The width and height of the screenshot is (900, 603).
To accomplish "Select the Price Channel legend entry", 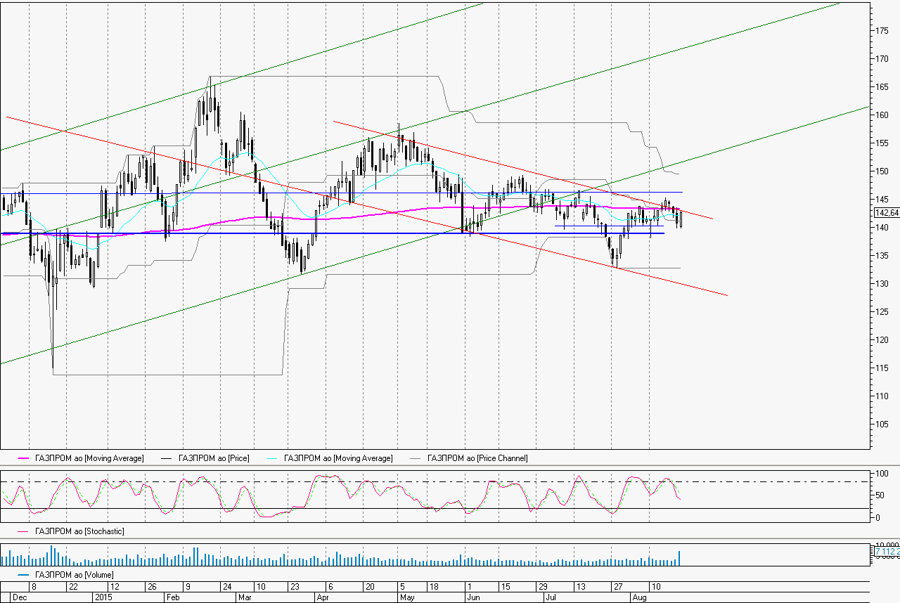I will pos(477,458).
